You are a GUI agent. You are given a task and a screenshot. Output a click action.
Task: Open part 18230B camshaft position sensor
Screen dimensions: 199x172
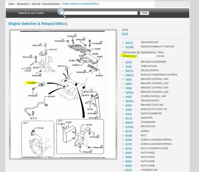(129, 47)
